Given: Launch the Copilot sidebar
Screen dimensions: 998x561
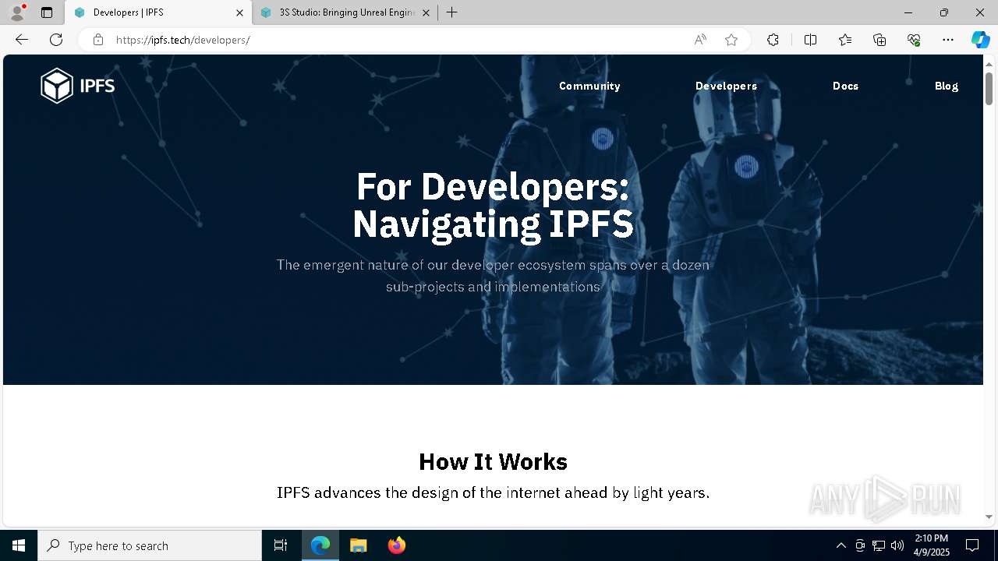Looking at the screenshot, I should [x=980, y=40].
